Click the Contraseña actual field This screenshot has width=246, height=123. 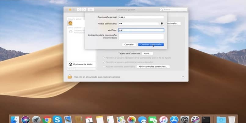pyautogui.click(x=141, y=17)
